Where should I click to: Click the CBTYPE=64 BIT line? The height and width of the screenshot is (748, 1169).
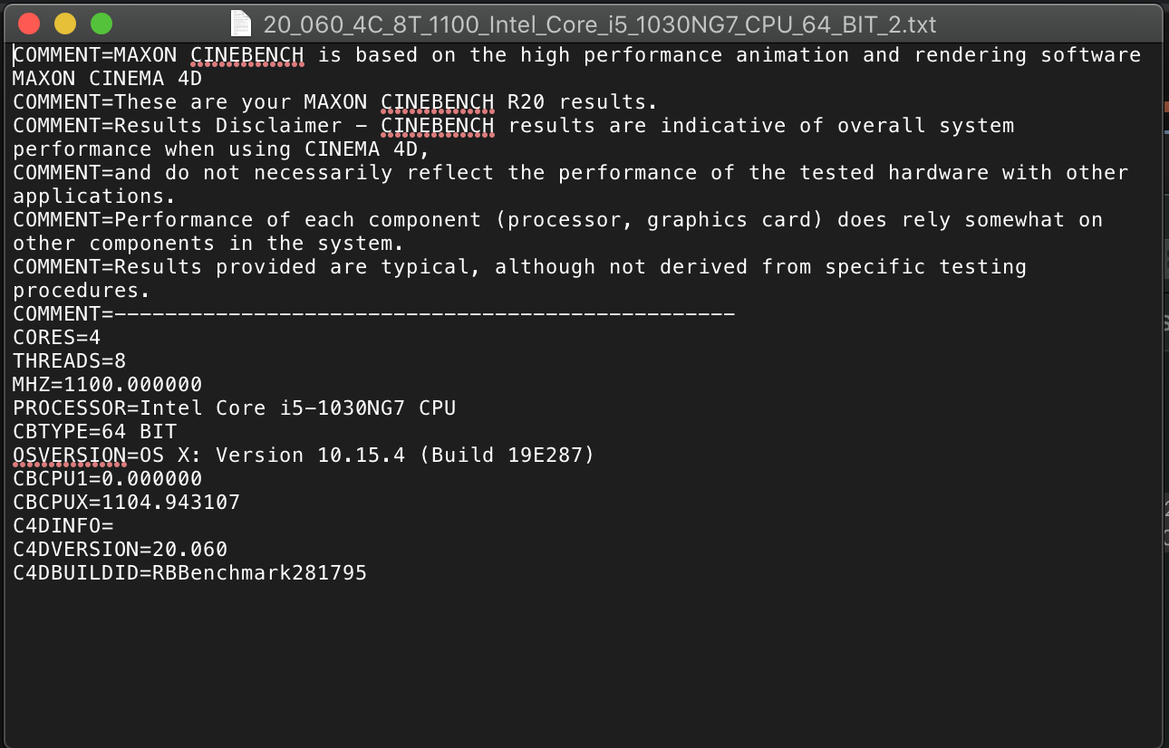[94, 432]
